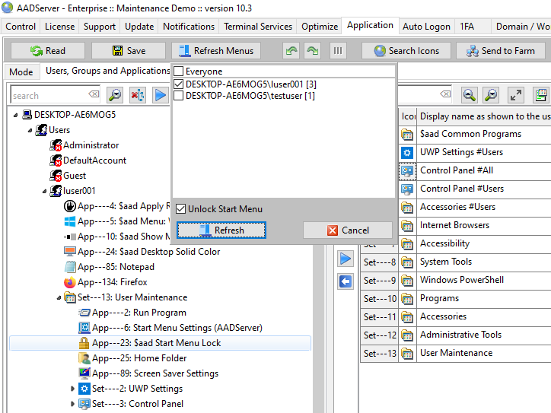Click the Search Icons globe button
This screenshot has width=551, height=413.
coord(405,51)
